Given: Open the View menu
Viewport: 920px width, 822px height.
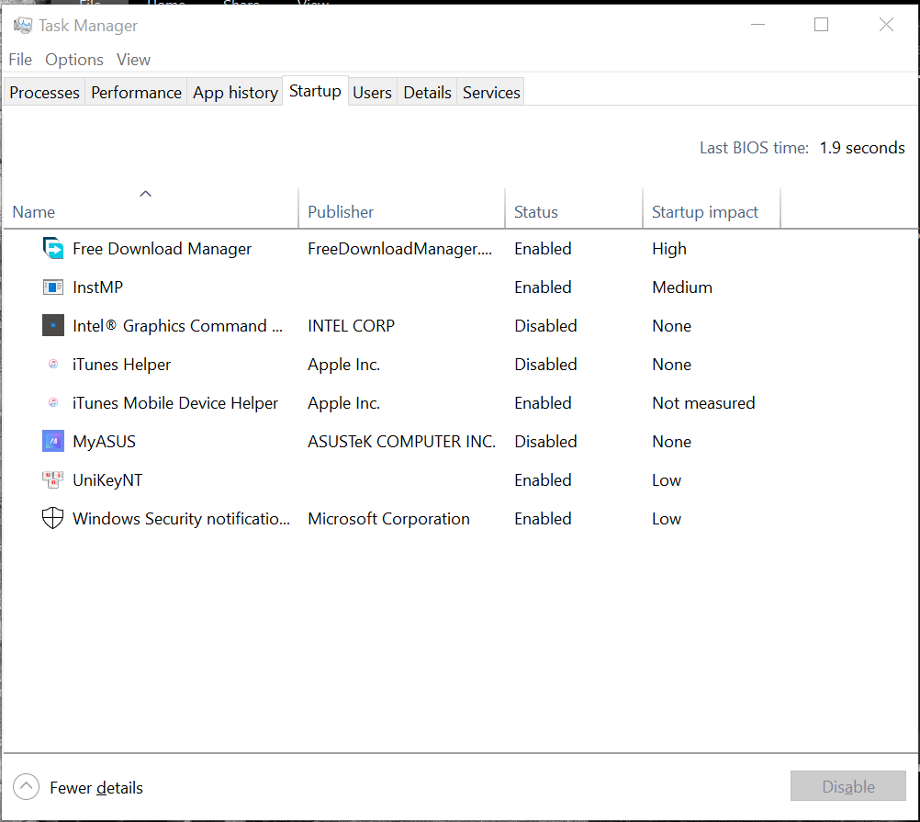Looking at the screenshot, I should point(133,60).
